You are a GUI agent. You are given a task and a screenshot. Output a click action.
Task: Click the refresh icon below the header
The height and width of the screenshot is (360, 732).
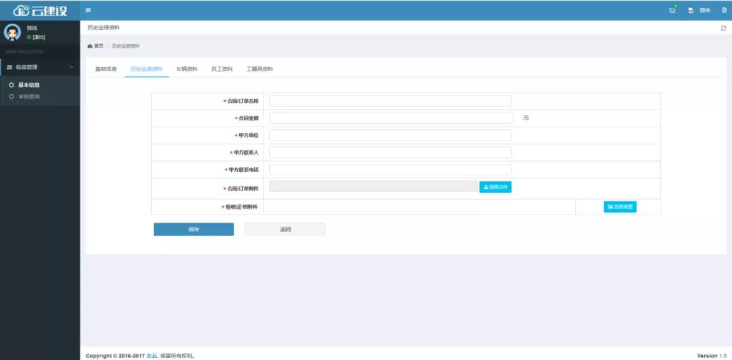coord(723,28)
